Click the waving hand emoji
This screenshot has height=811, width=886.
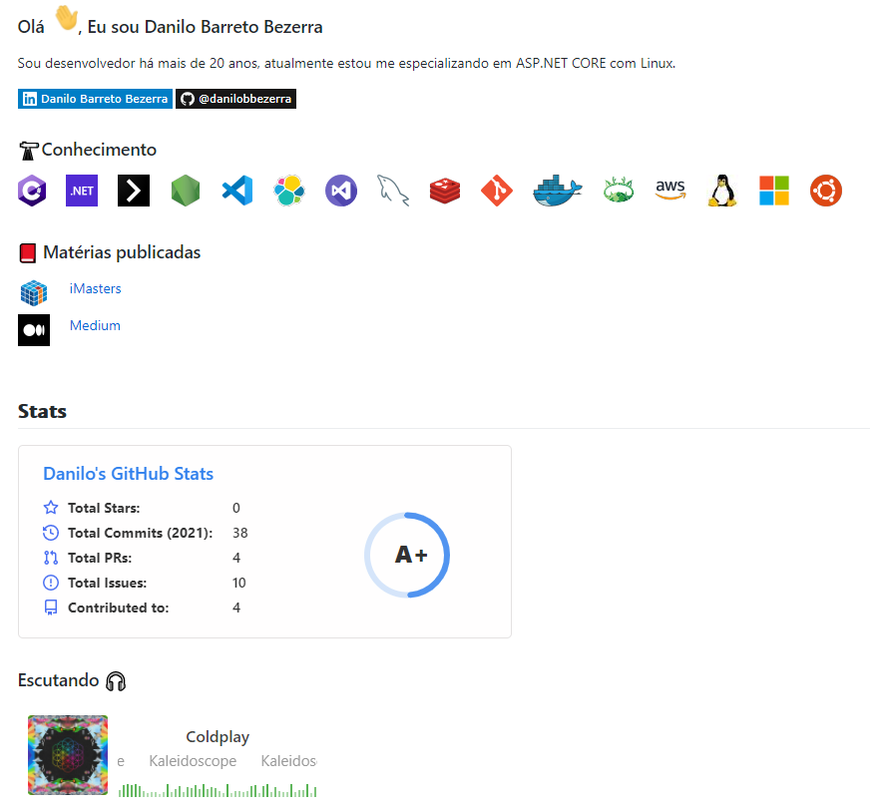click(x=66, y=19)
